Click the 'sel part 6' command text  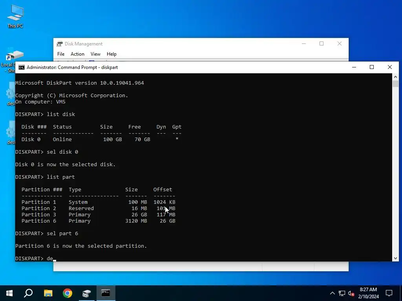(62, 234)
